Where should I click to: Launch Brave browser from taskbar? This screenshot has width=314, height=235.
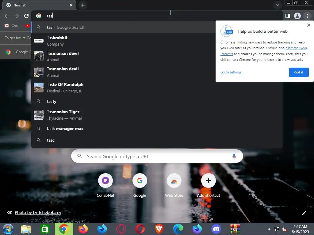coord(159,229)
